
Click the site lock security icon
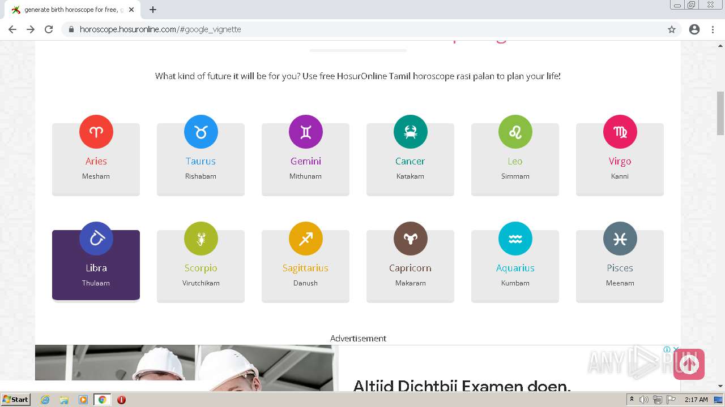point(71,29)
